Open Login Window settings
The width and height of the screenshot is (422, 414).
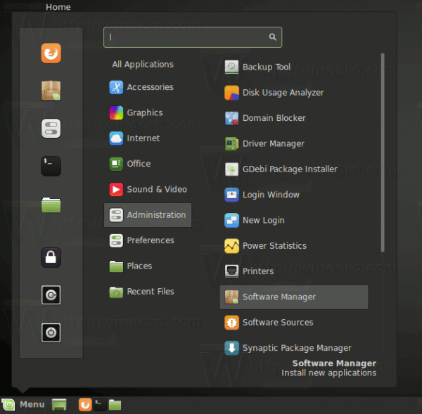click(x=294, y=195)
